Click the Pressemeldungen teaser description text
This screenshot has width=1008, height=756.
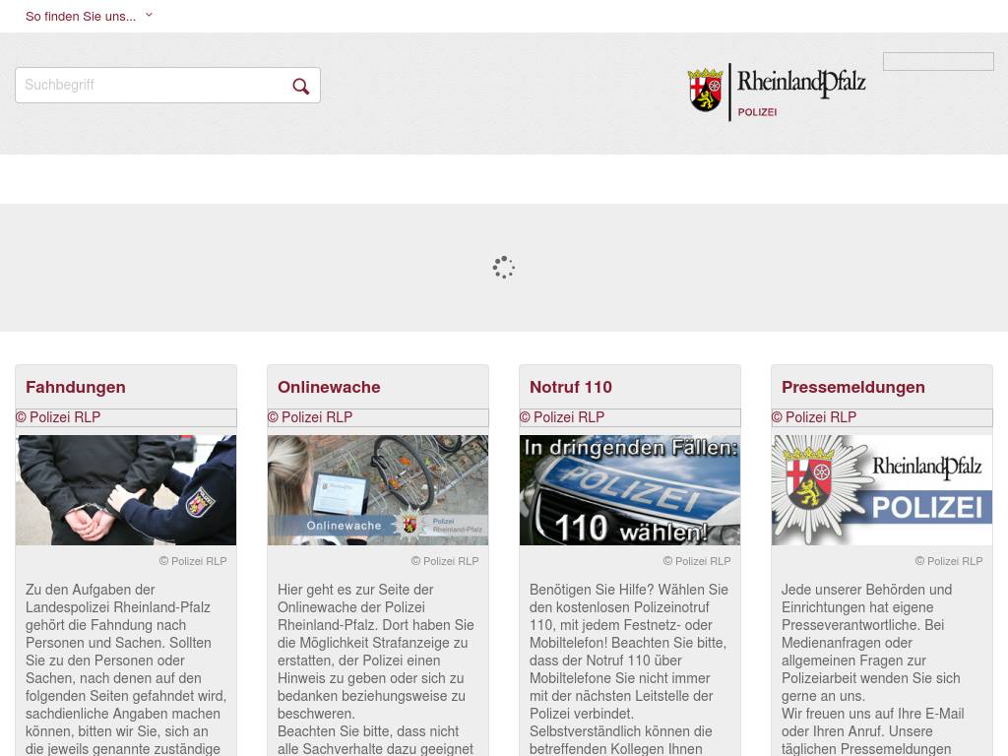(x=873, y=668)
